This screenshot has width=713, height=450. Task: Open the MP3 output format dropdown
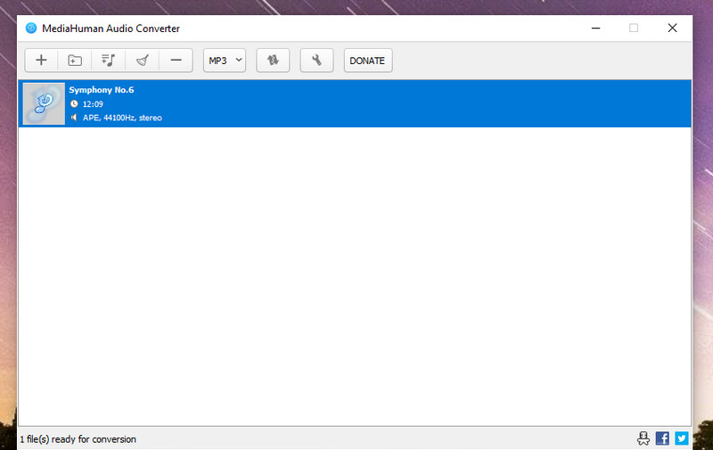click(x=225, y=61)
